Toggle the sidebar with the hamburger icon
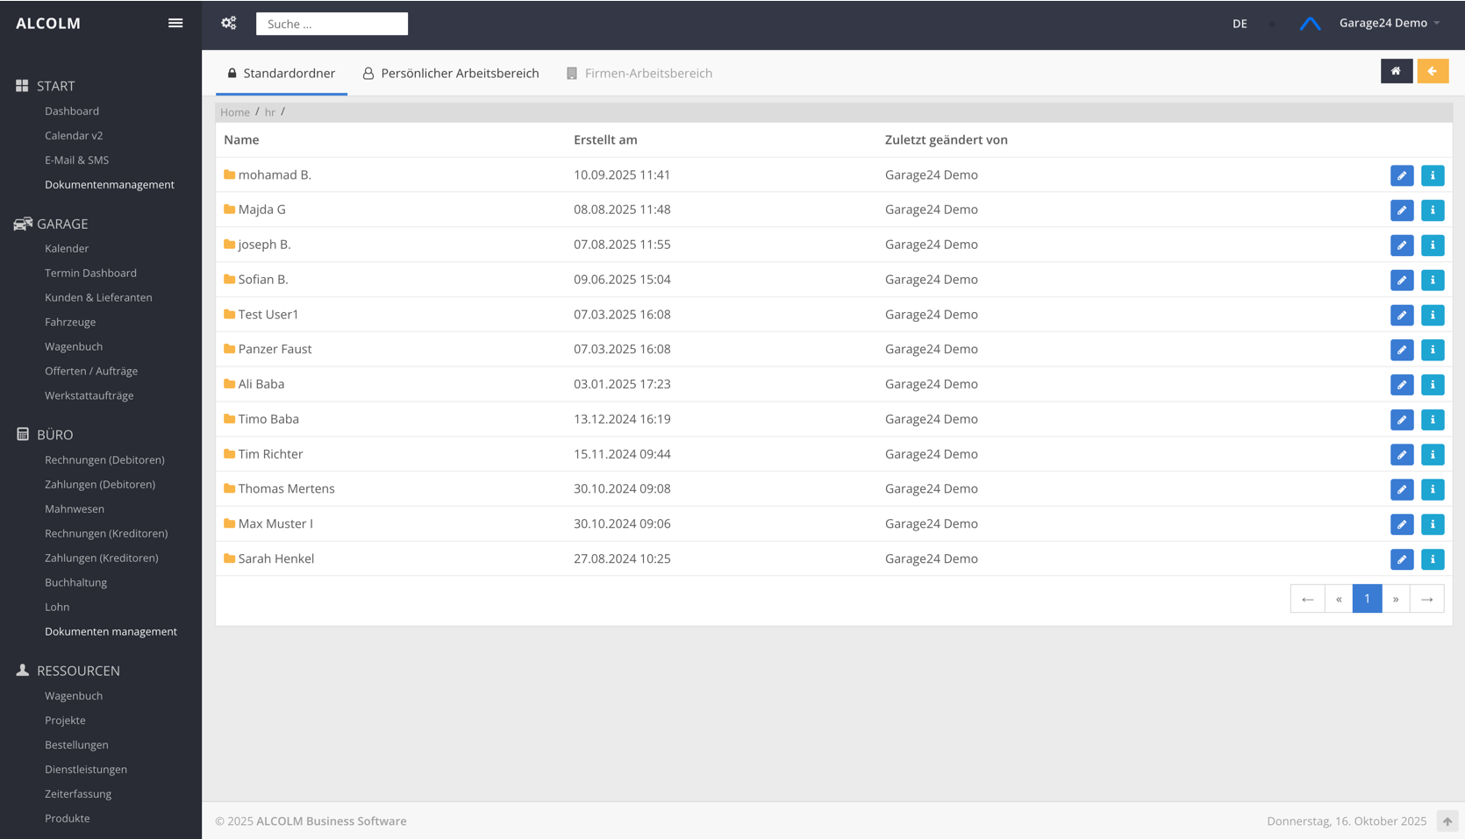The width and height of the screenshot is (1465, 839). [175, 23]
